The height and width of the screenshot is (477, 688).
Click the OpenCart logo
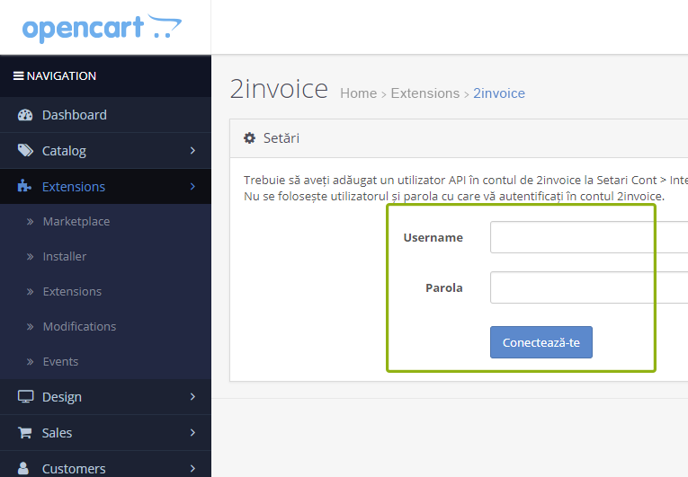102,28
